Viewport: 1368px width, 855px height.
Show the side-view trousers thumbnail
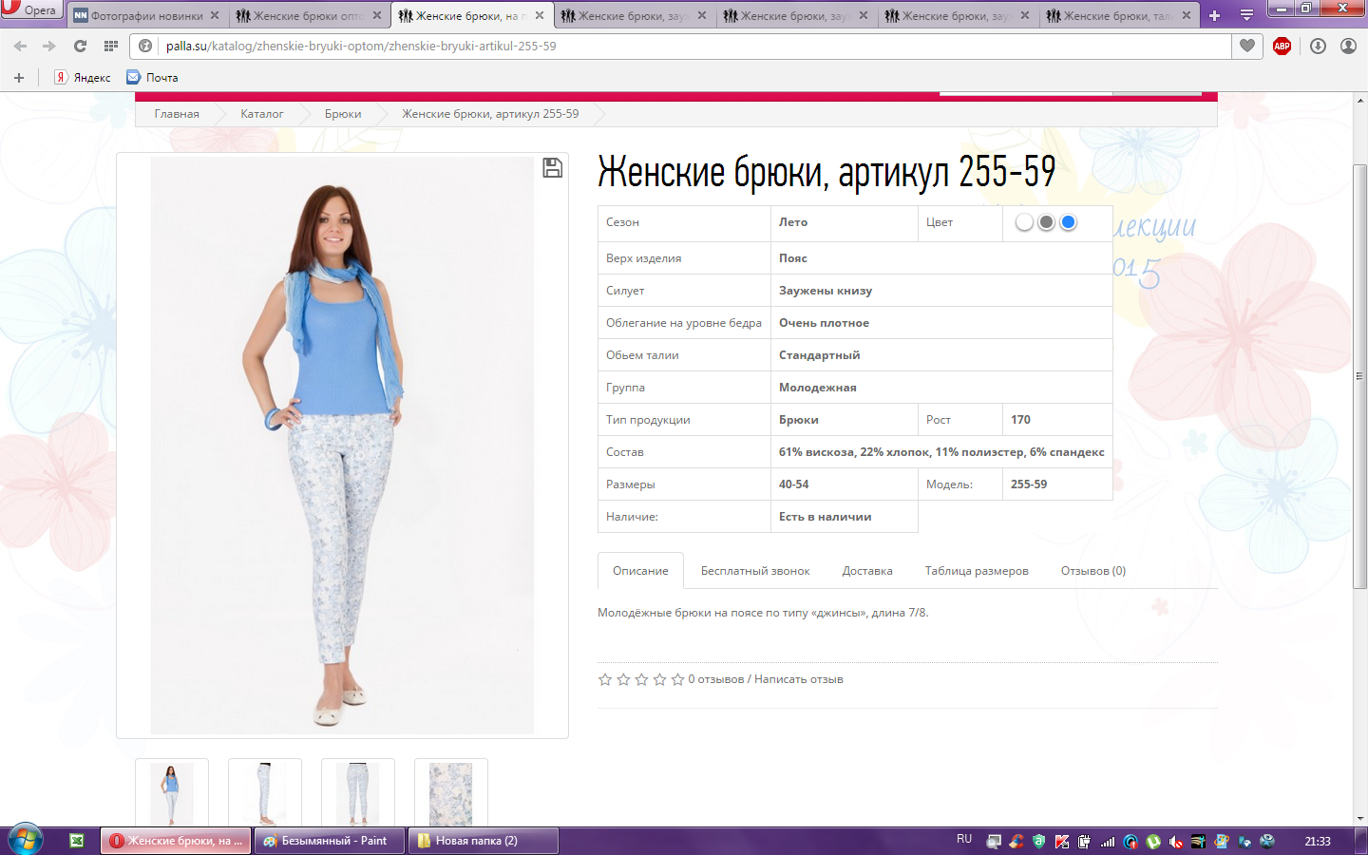tap(265, 794)
